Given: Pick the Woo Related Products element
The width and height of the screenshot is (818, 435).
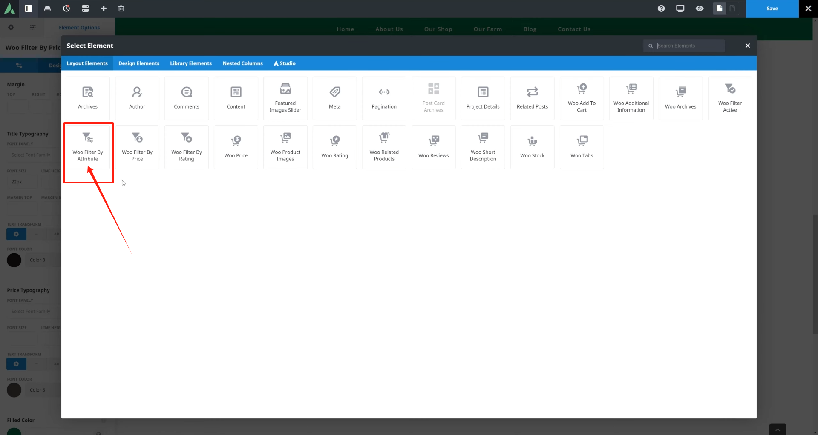Looking at the screenshot, I should pos(384,147).
